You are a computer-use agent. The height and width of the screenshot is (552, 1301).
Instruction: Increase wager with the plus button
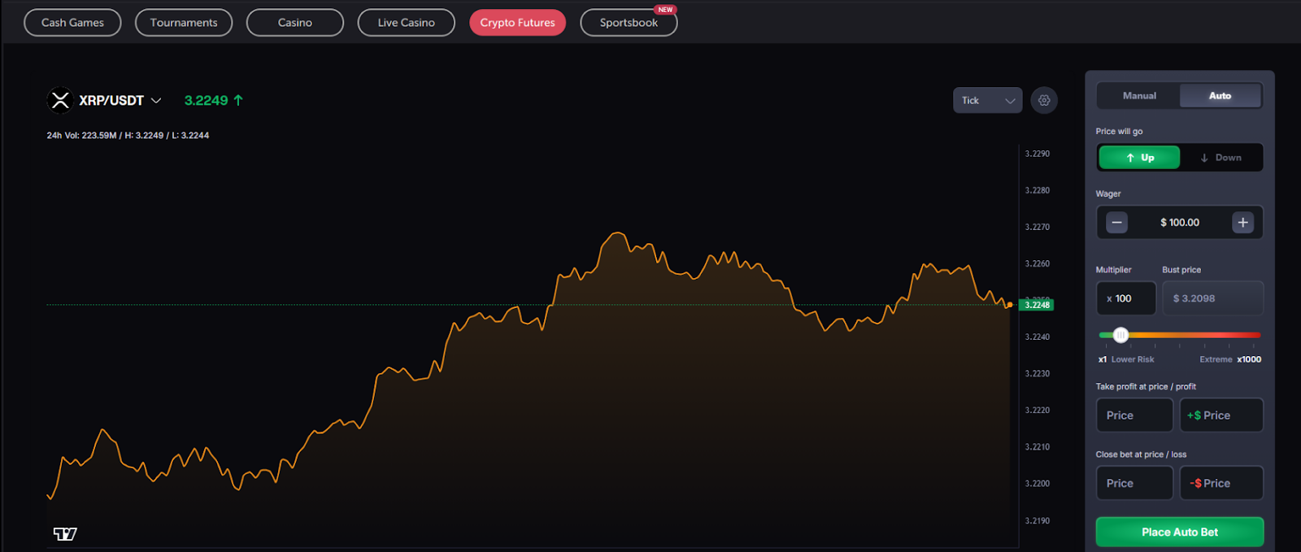(1242, 222)
